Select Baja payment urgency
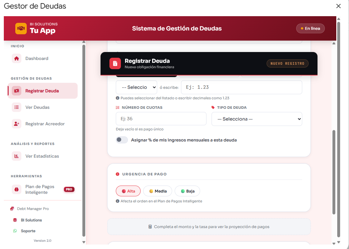The height and width of the screenshot is (249, 349). coord(187,191)
